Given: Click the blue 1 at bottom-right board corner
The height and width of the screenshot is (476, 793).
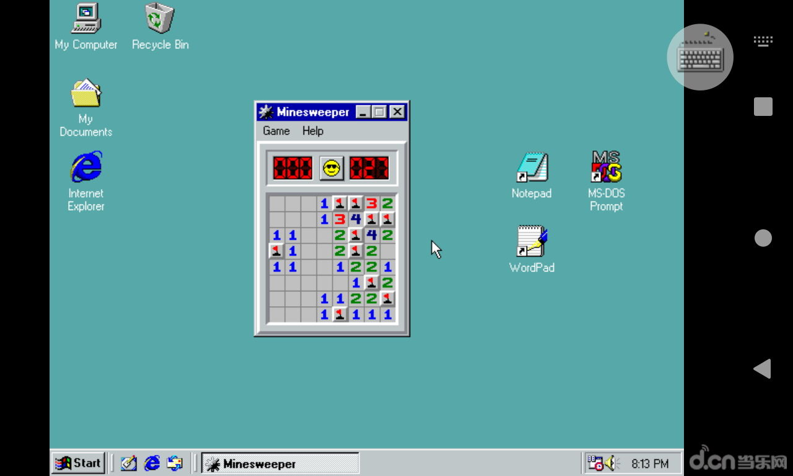Looking at the screenshot, I should [x=387, y=315].
